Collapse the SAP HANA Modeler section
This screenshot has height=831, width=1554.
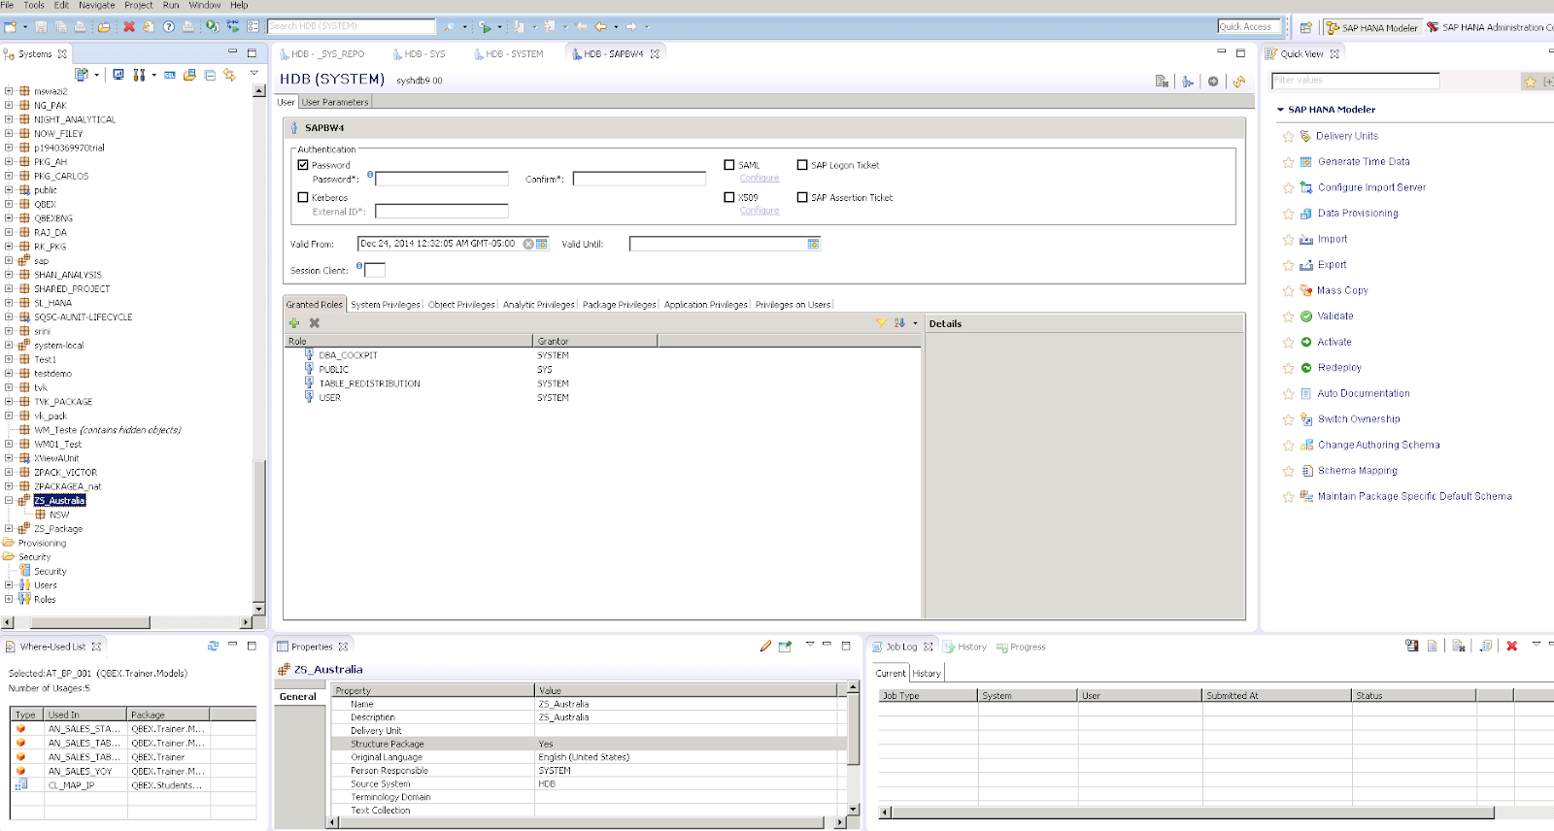pyautogui.click(x=1280, y=110)
